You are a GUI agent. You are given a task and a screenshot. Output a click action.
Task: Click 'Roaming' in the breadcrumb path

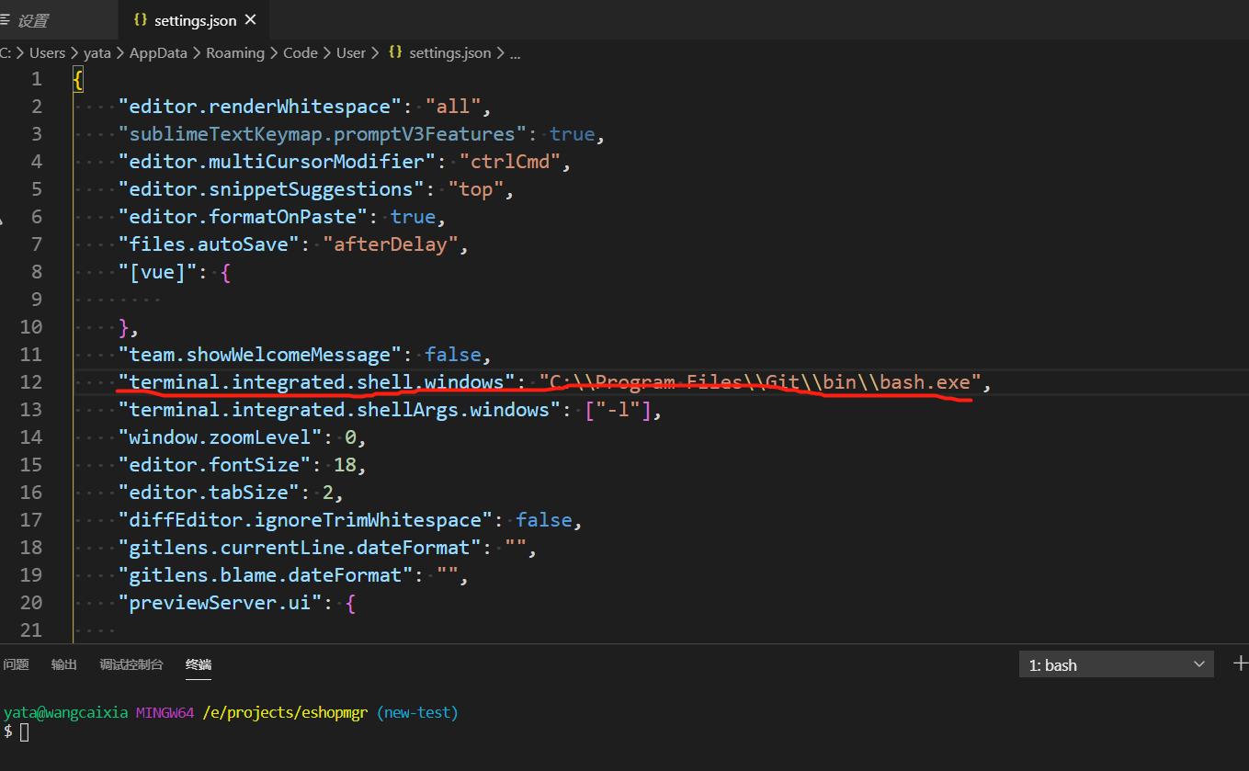click(235, 52)
